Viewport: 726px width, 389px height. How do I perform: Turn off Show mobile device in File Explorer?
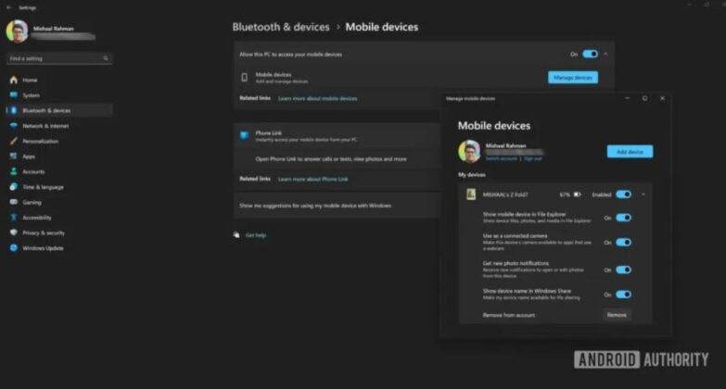tap(624, 218)
